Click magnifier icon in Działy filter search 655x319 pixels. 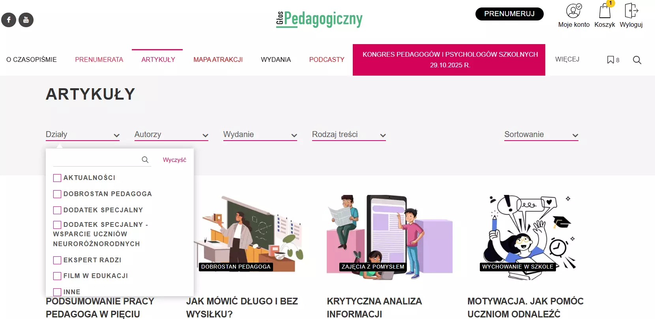click(x=145, y=159)
